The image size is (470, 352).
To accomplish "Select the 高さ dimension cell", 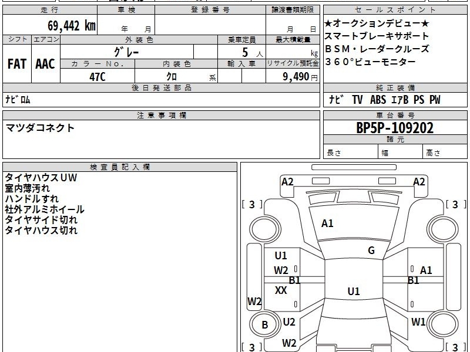I will coord(445,152).
